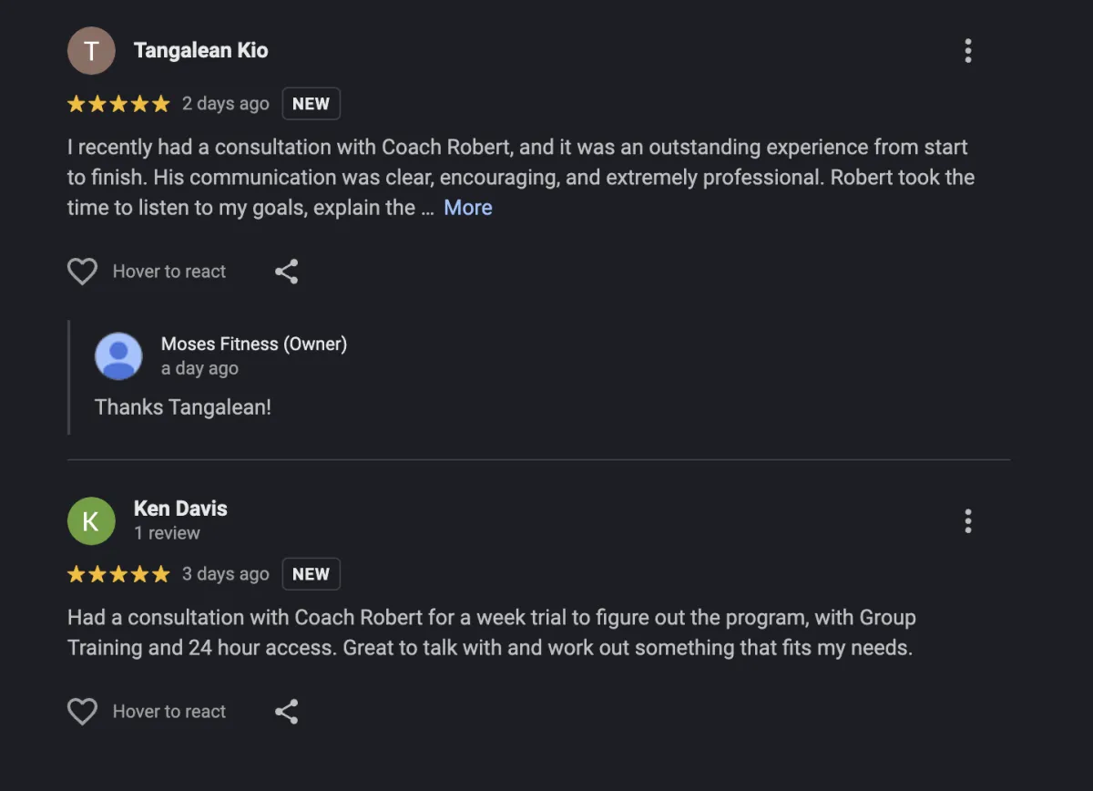The height and width of the screenshot is (791, 1093).
Task: Click 'Hover to react' under Tangalean's review
Action: (169, 272)
